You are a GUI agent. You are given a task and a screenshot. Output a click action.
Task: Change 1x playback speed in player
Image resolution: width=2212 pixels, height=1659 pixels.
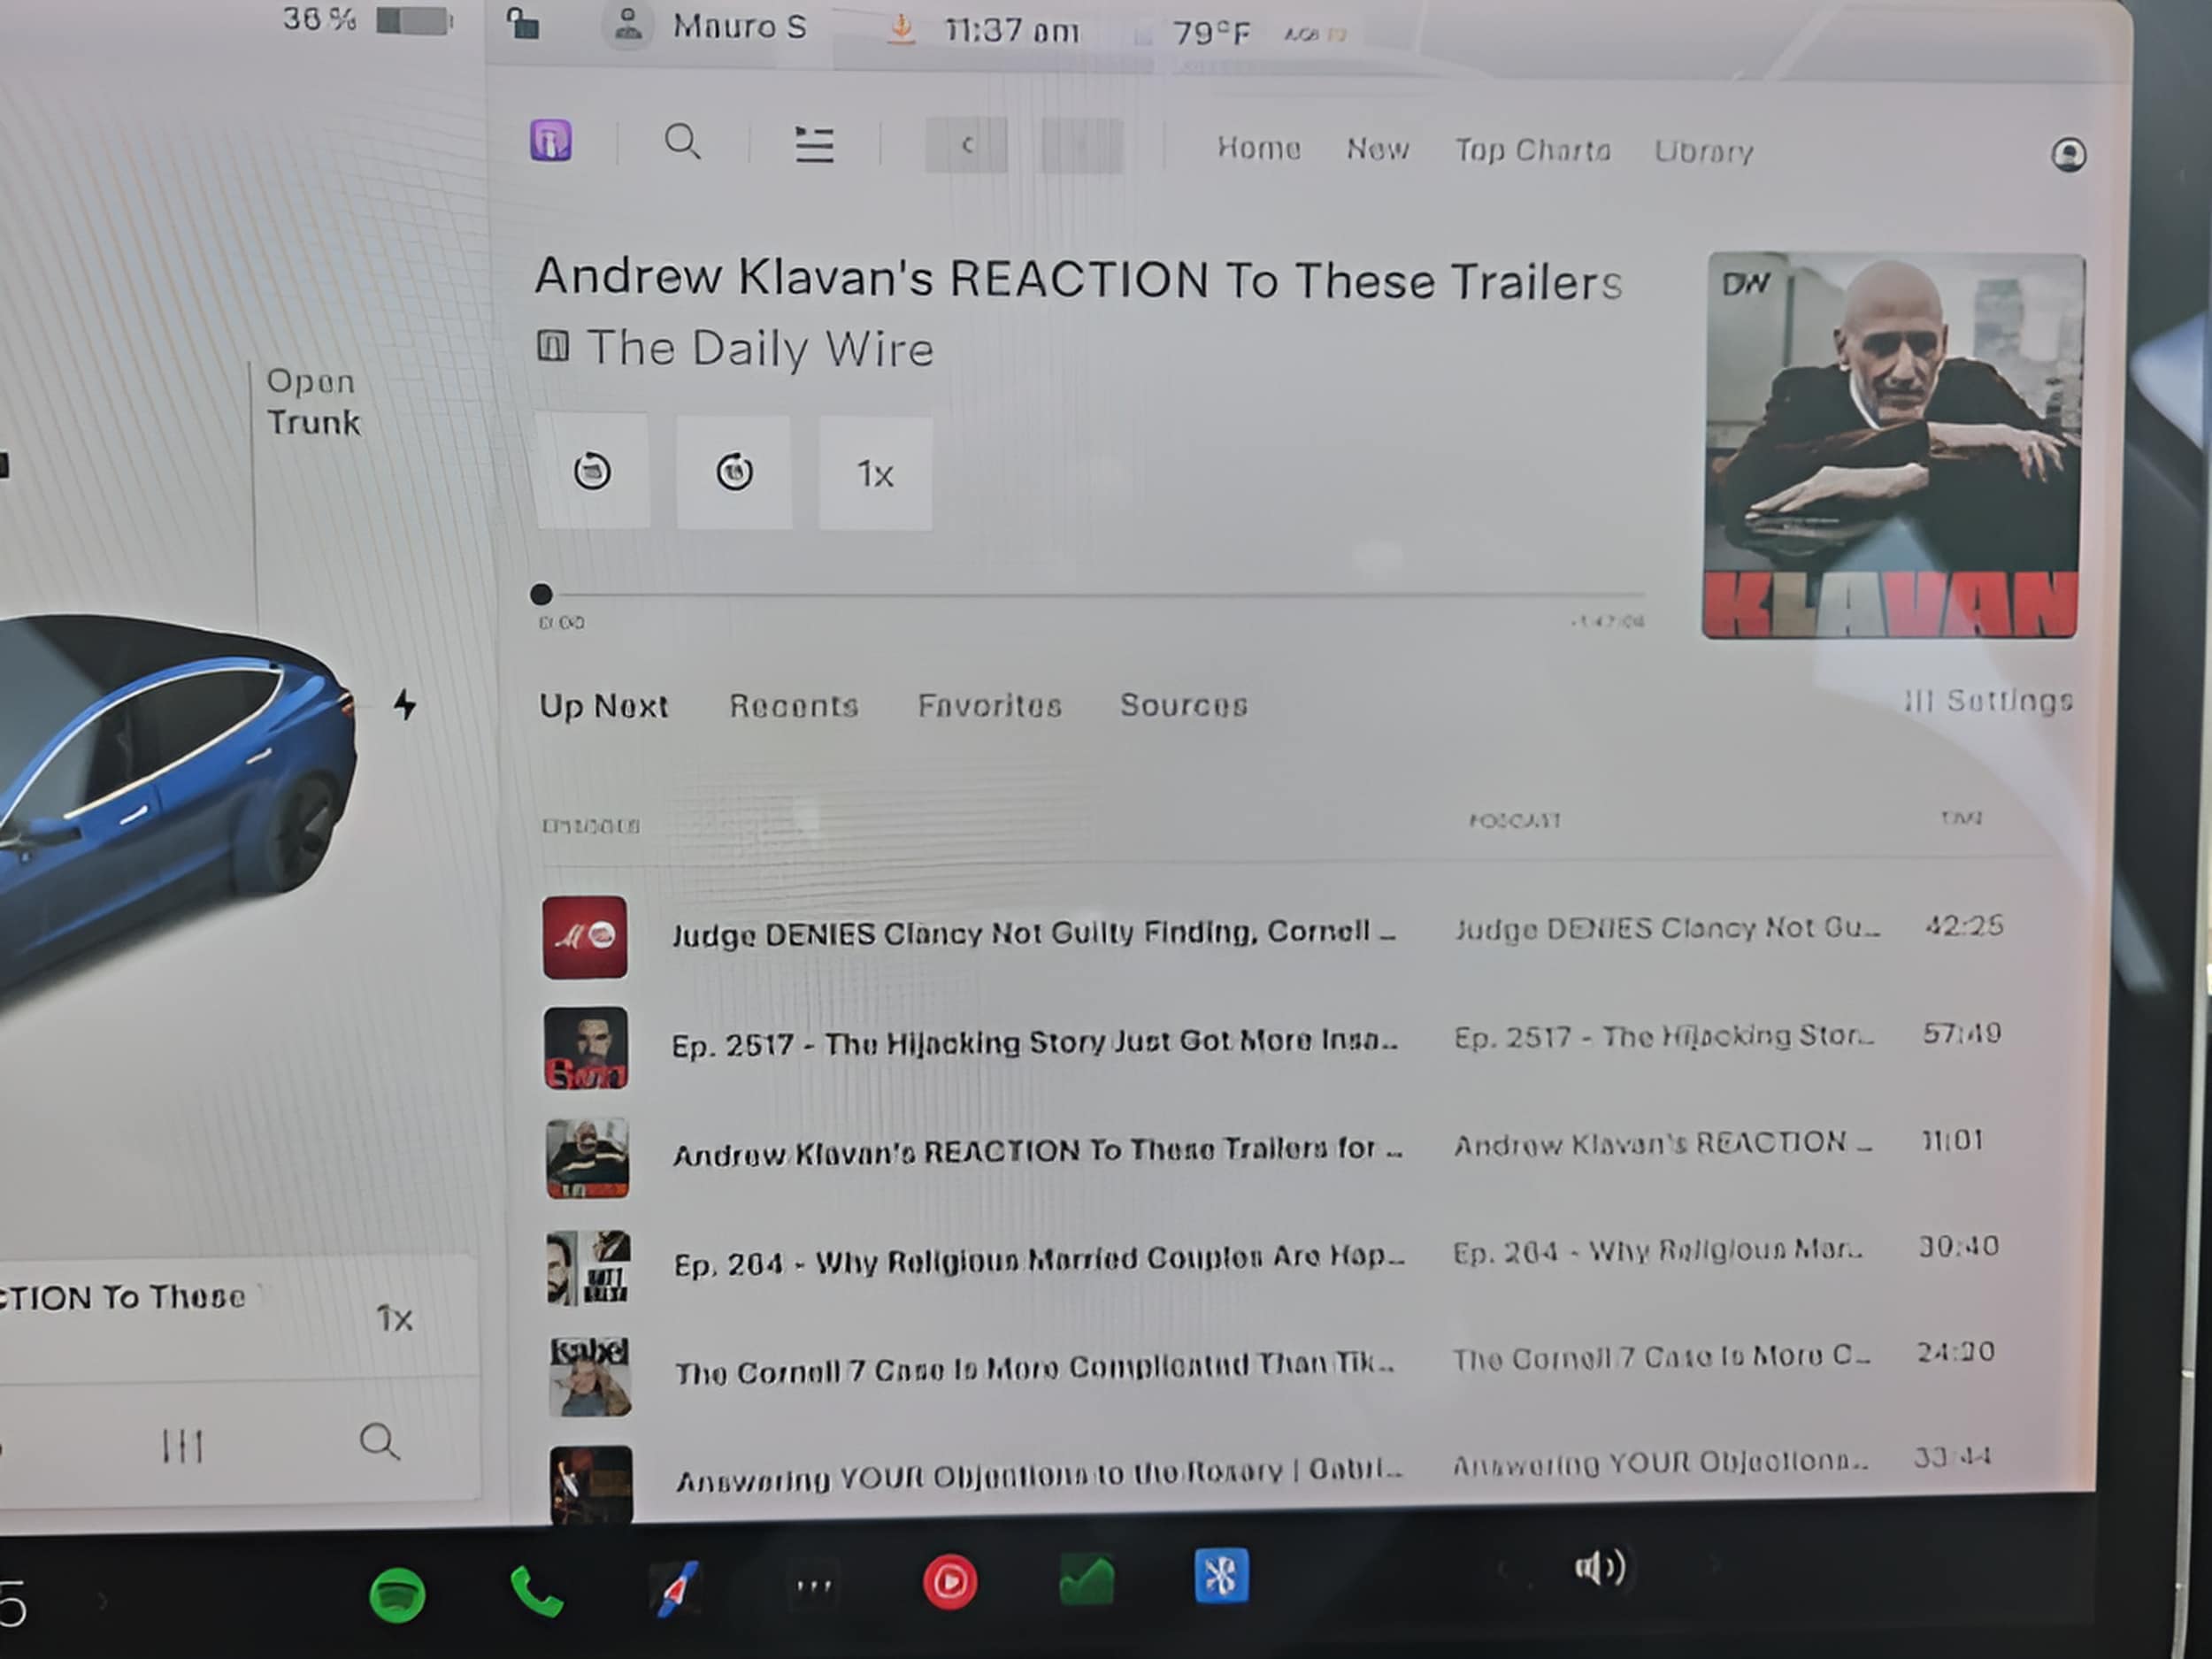point(875,474)
